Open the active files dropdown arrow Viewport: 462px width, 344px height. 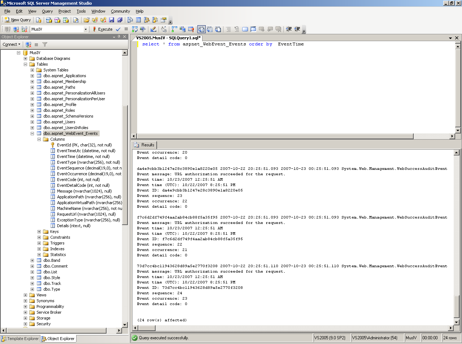tap(450, 38)
